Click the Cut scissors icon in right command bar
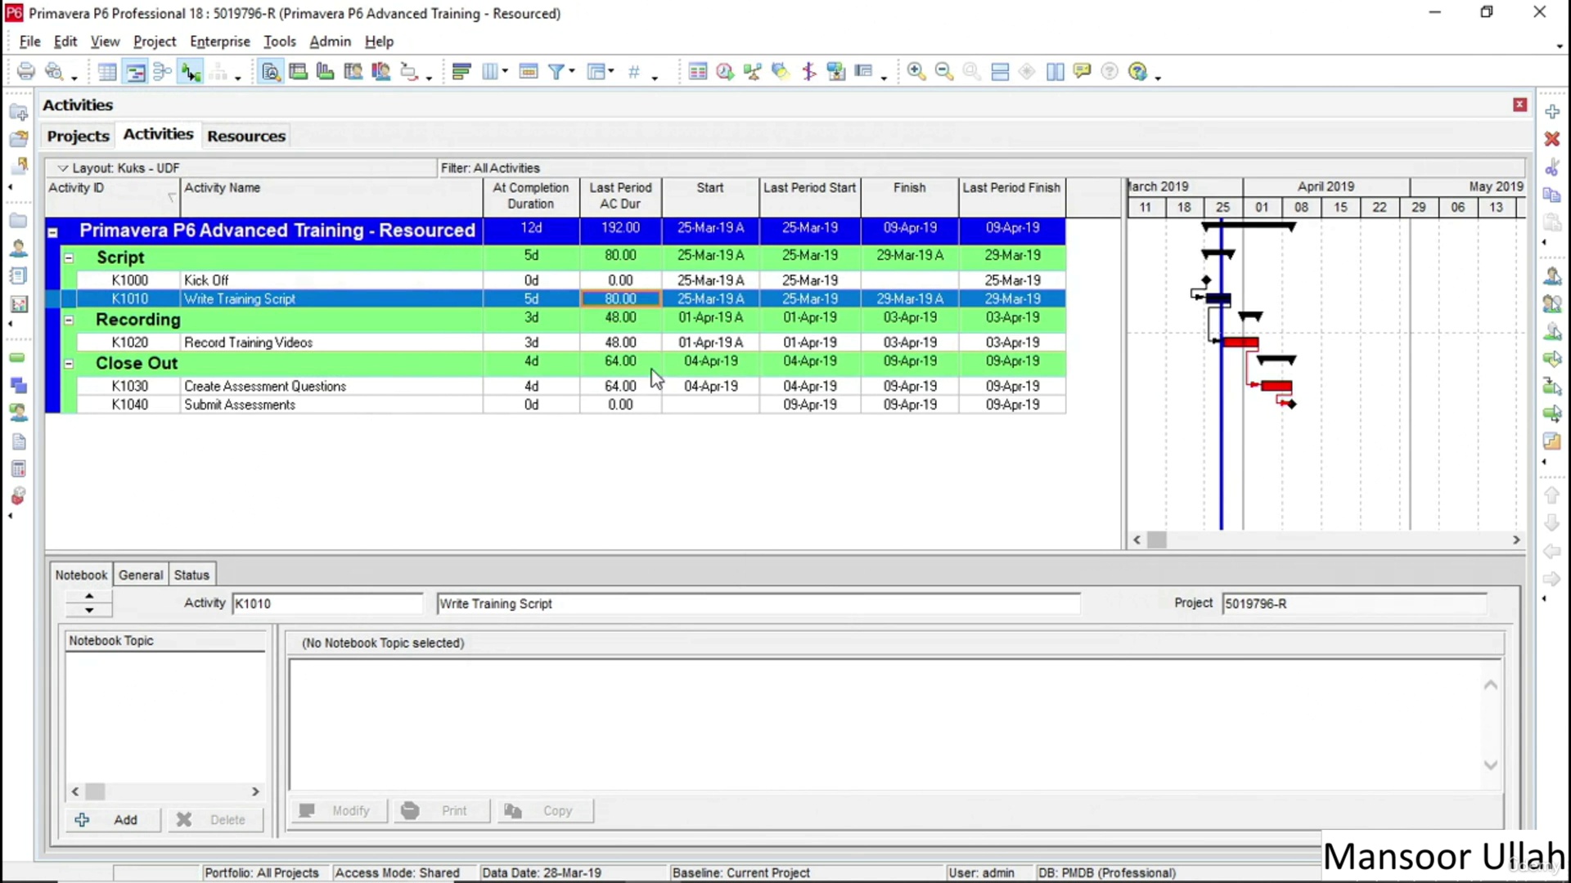The width and height of the screenshot is (1571, 883). (1552, 168)
